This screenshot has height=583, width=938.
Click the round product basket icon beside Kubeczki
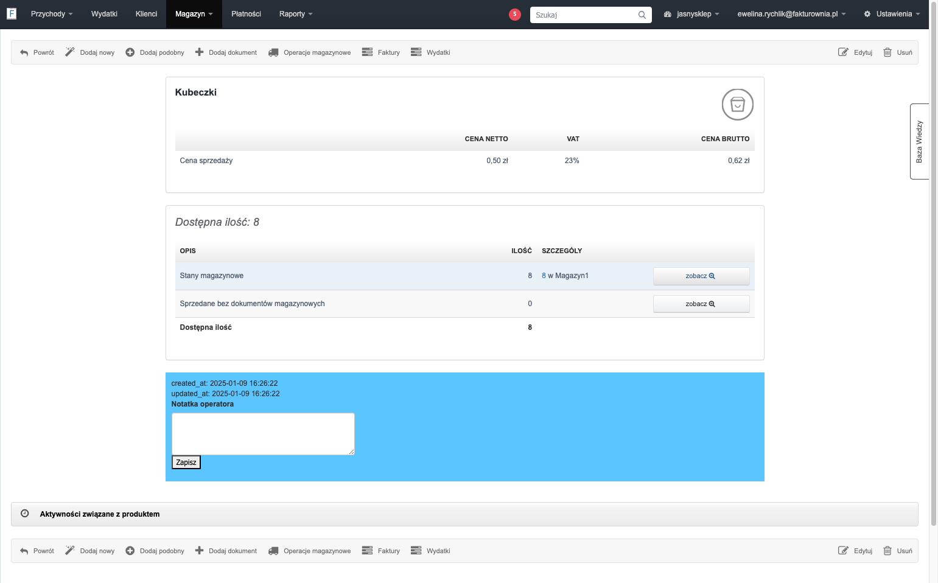tap(738, 105)
